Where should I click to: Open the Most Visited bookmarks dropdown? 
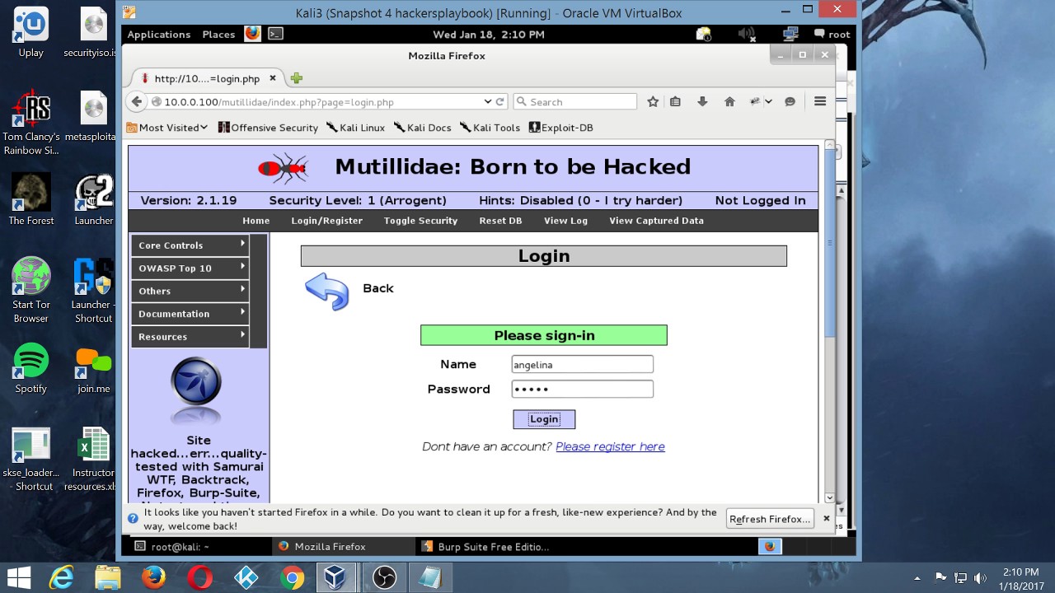tap(167, 128)
